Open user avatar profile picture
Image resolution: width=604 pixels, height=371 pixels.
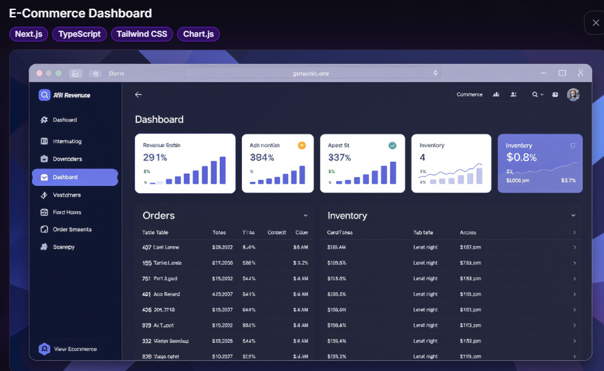point(573,94)
